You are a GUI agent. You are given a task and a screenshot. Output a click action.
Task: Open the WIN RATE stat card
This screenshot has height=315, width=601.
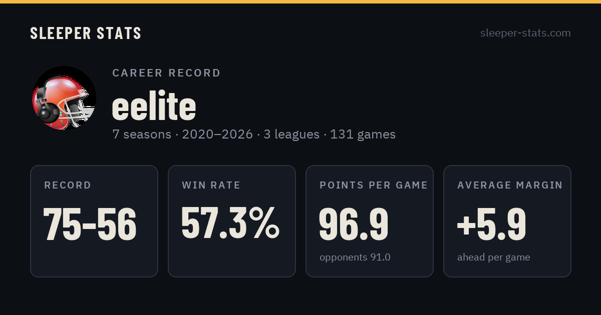[232, 221]
